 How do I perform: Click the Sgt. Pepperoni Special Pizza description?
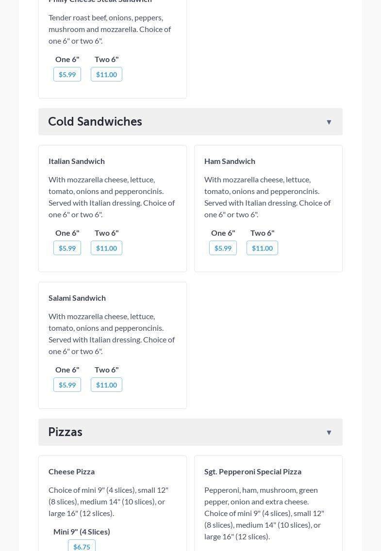coord(264,513)
